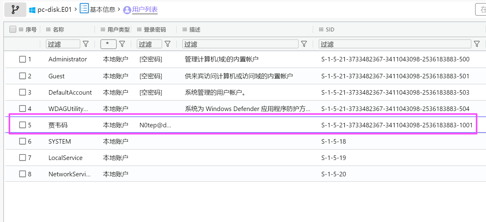Check the box for row 1 Administrator
The height and width of the screenshot is (222, 486).
click(22, 59)
